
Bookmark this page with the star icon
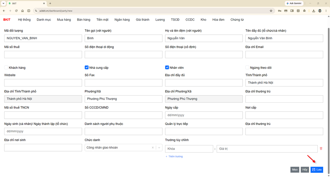(x=271, y=11)
